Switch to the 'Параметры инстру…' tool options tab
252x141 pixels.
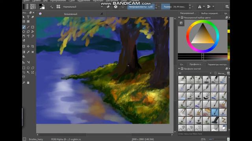(x=218, y=64)
